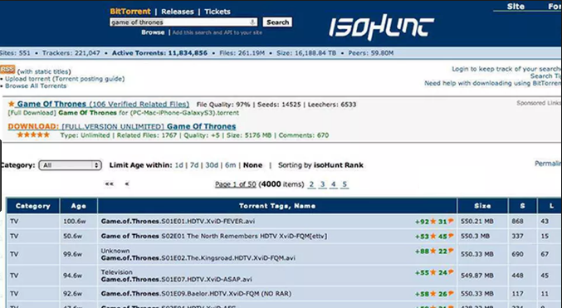Open Game.of.Thrones.S01E01.HDTV.XviD-FEVER.avi torrent
This screenshot has width=562, height=308.
tap(178, 222)
